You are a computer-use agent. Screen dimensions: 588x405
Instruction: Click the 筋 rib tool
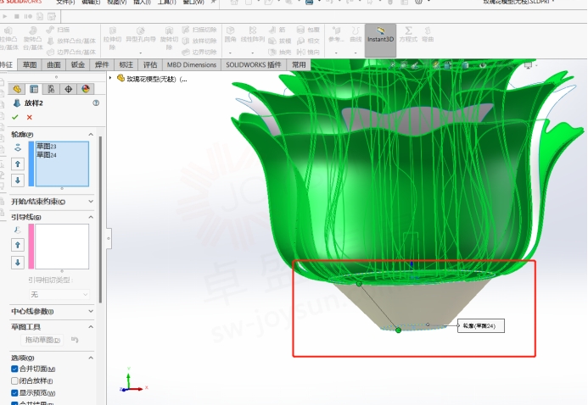coord(277,30)
